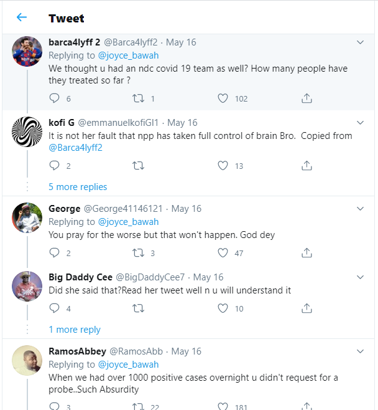Expand options menu for RamosAbbey's tweet
This screenshot has height=410, width=378.
point(360,351)
